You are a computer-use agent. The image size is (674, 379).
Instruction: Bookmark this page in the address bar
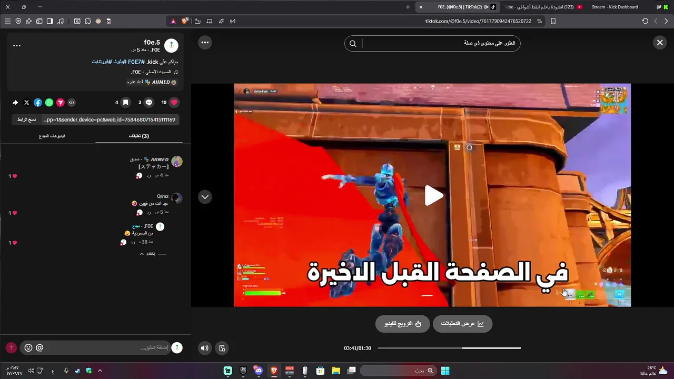pyautogui.click(x=553, y=21)
